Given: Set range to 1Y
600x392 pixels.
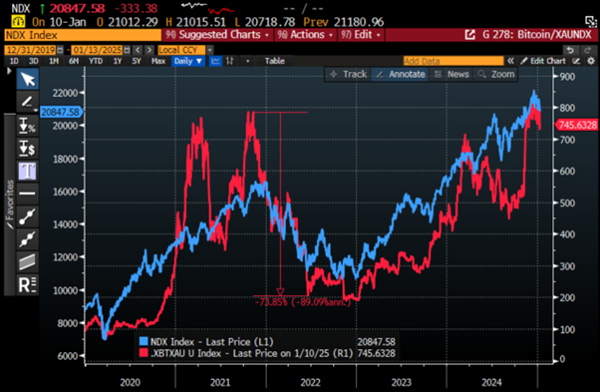Looking at the screenshot, I should 118,61.
